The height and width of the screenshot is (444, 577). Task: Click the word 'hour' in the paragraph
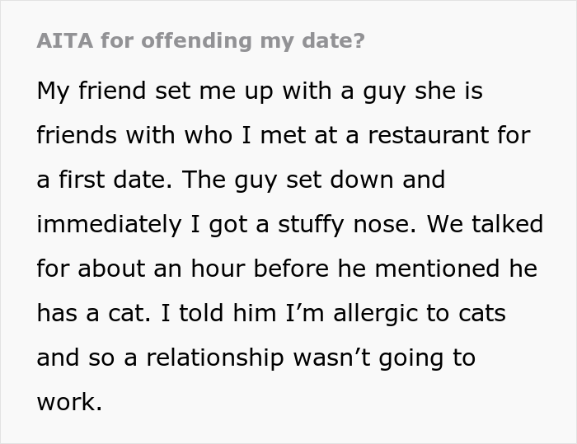point(230,269)
